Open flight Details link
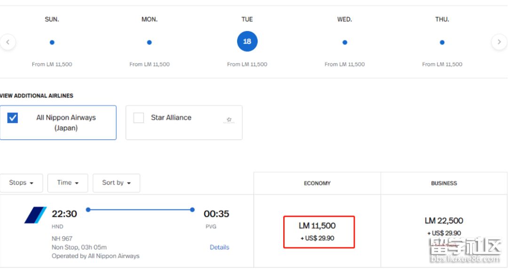 (x=219, y=247)
